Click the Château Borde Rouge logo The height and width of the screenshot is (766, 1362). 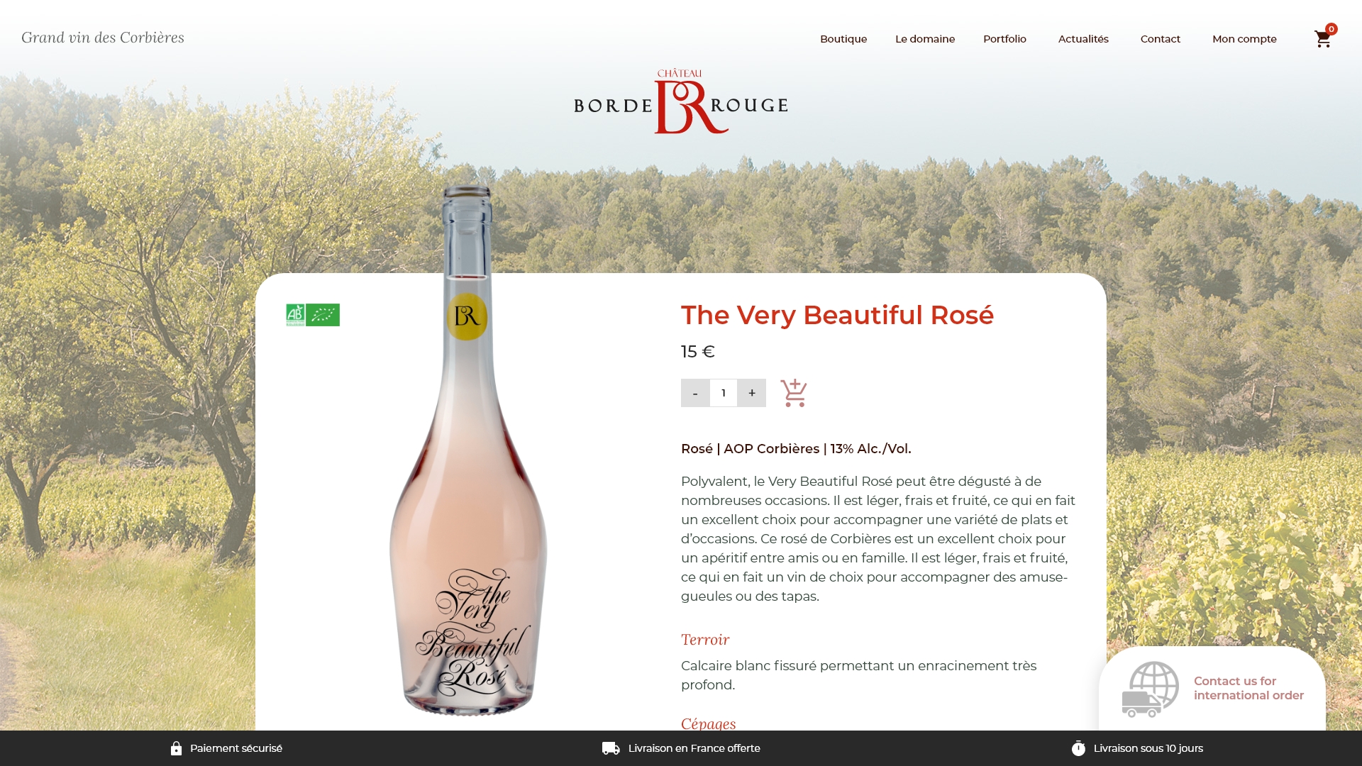pyautogui.click(x=681, y=101)
